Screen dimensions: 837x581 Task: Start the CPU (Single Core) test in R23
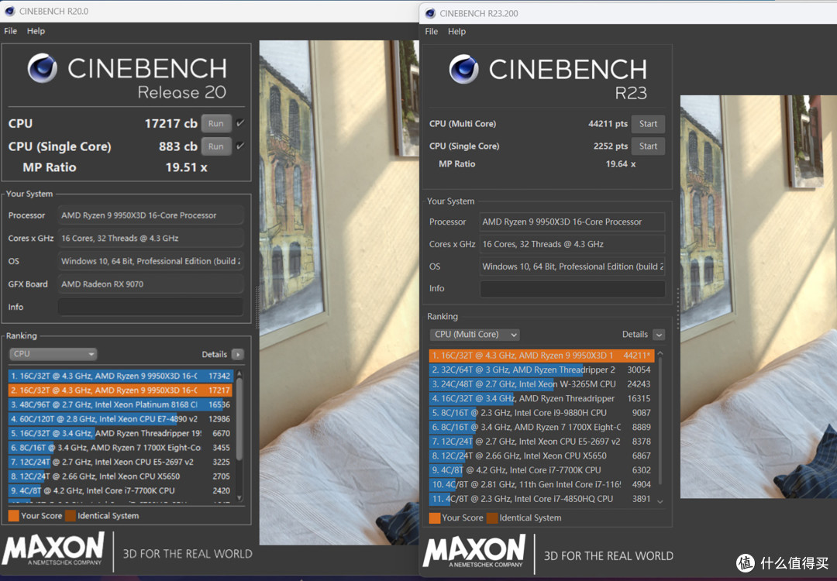(648, 146)
